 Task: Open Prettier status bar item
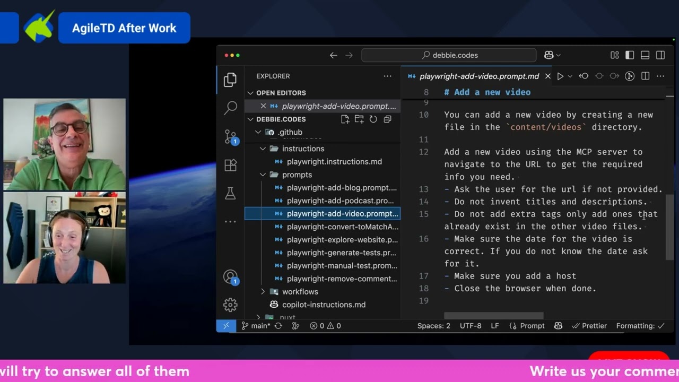pos(589,326)
